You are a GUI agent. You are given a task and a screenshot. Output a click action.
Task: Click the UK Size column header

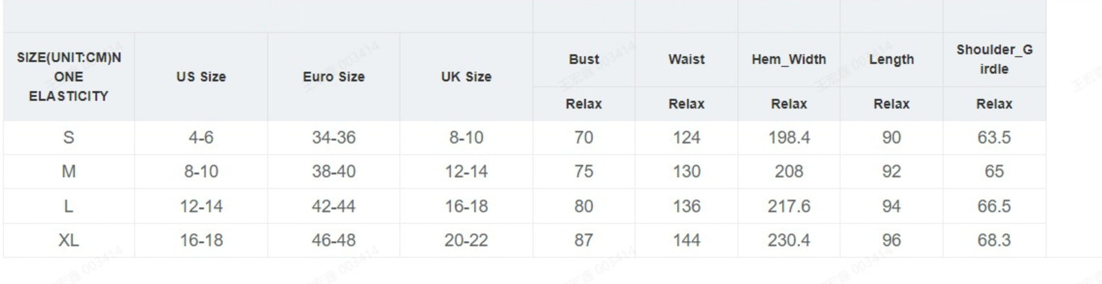[x=466, y=77]
